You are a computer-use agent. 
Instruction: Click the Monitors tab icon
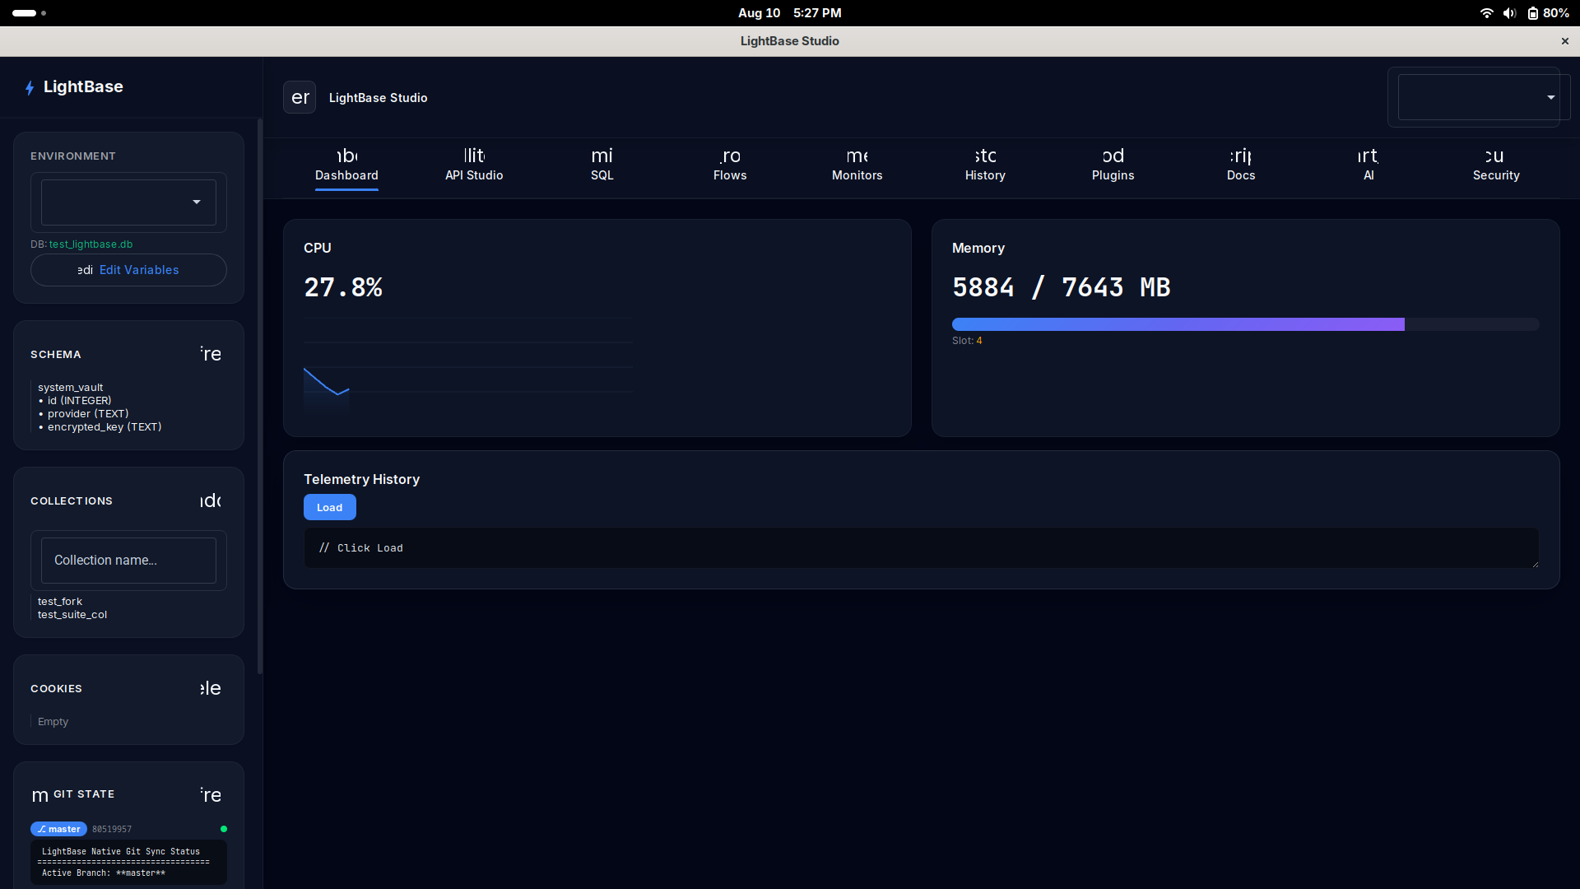(x=857, y=156)
